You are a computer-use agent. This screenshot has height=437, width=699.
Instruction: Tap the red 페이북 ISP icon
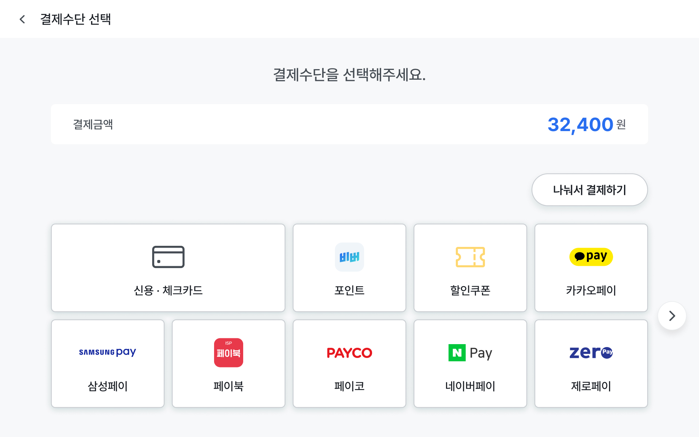pyautogui.click(x=228, y=352)
